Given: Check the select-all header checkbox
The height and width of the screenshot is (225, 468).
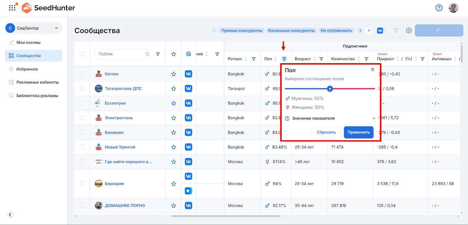Looking at the screenshot, I should (x=82, y=54).
